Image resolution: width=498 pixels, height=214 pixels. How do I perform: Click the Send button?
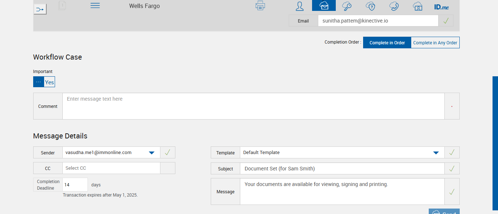(444, 211)
